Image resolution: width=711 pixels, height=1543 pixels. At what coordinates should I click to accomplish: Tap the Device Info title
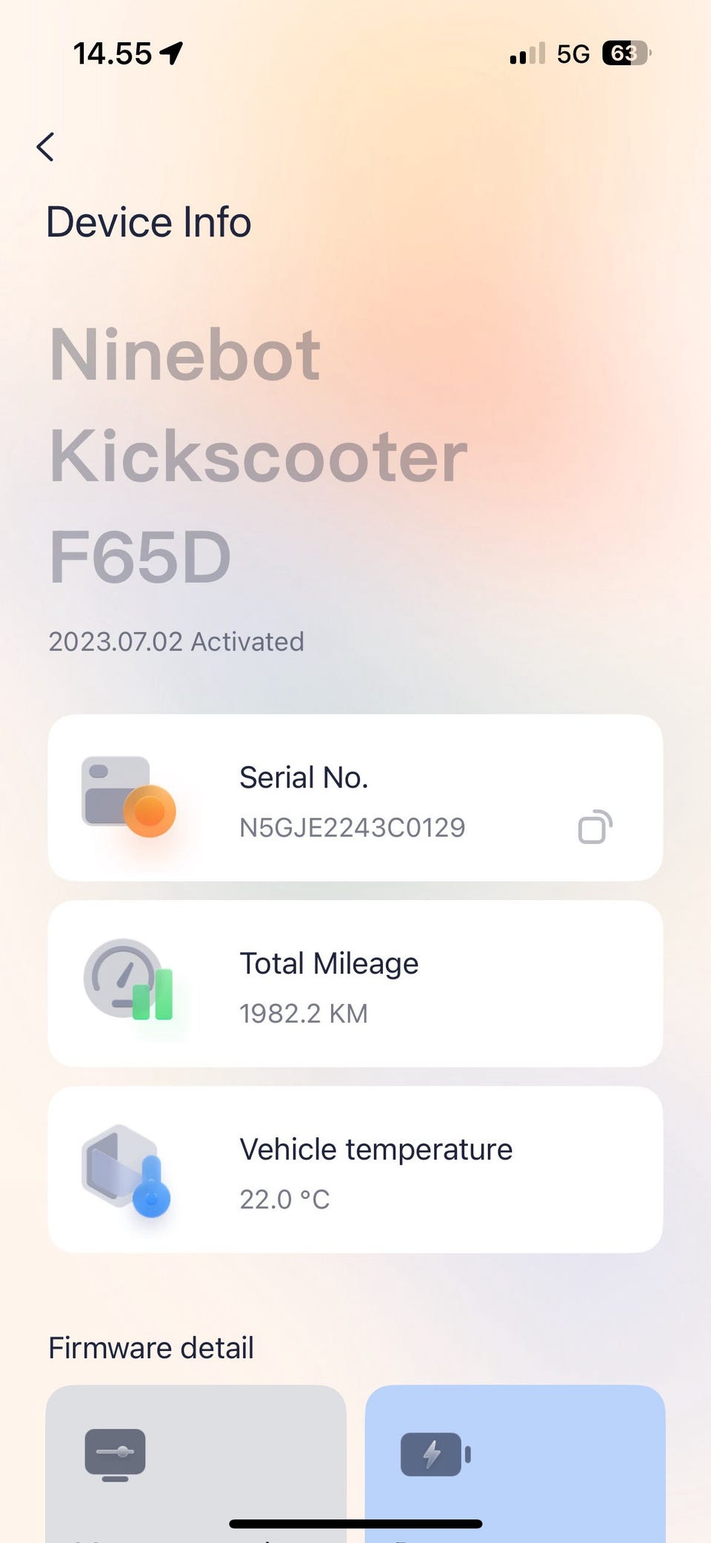coord(149,222)
